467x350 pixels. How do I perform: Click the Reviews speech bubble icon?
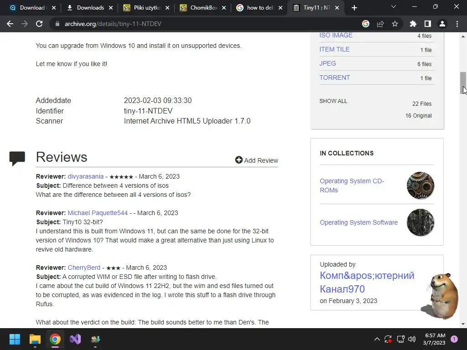click(17, 158)
